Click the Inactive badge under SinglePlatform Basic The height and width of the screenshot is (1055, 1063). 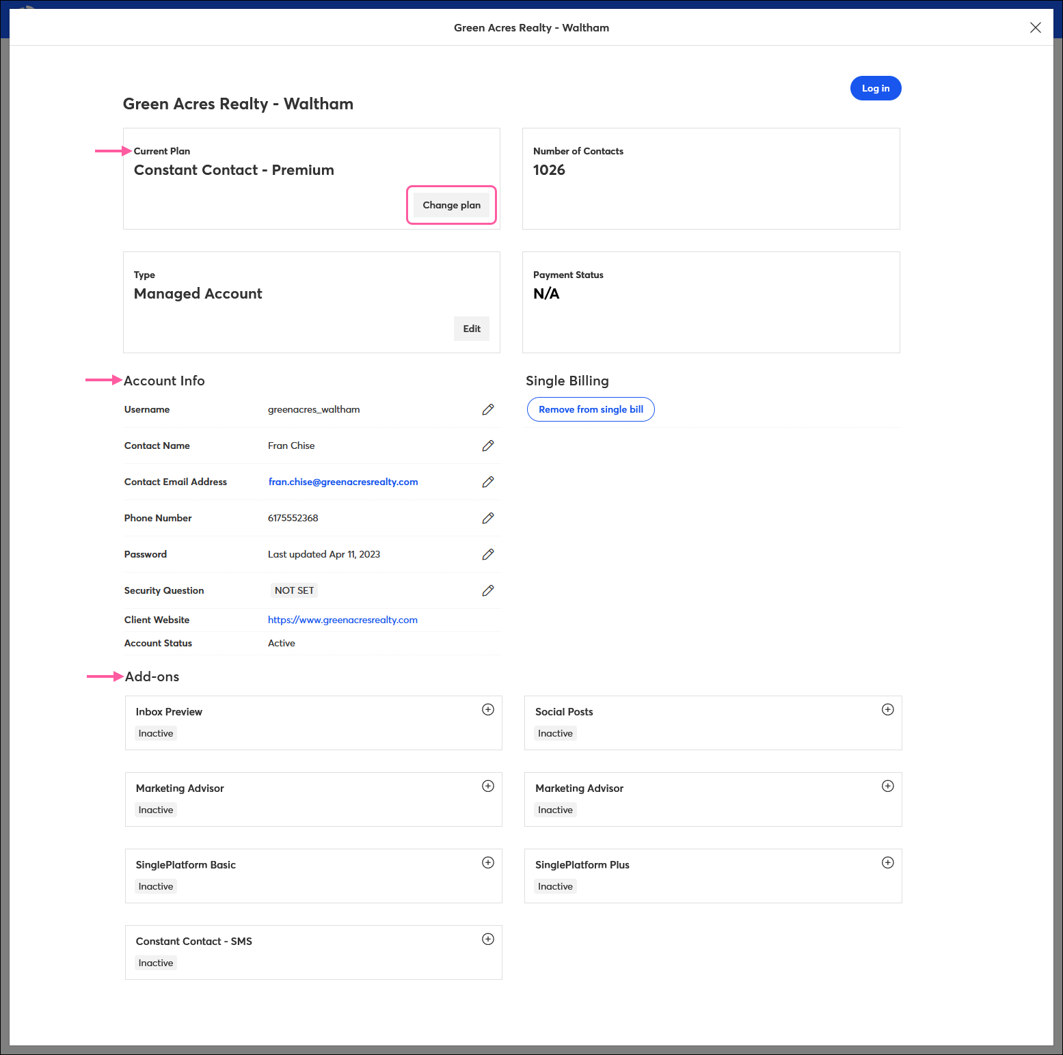coord(156,886)
